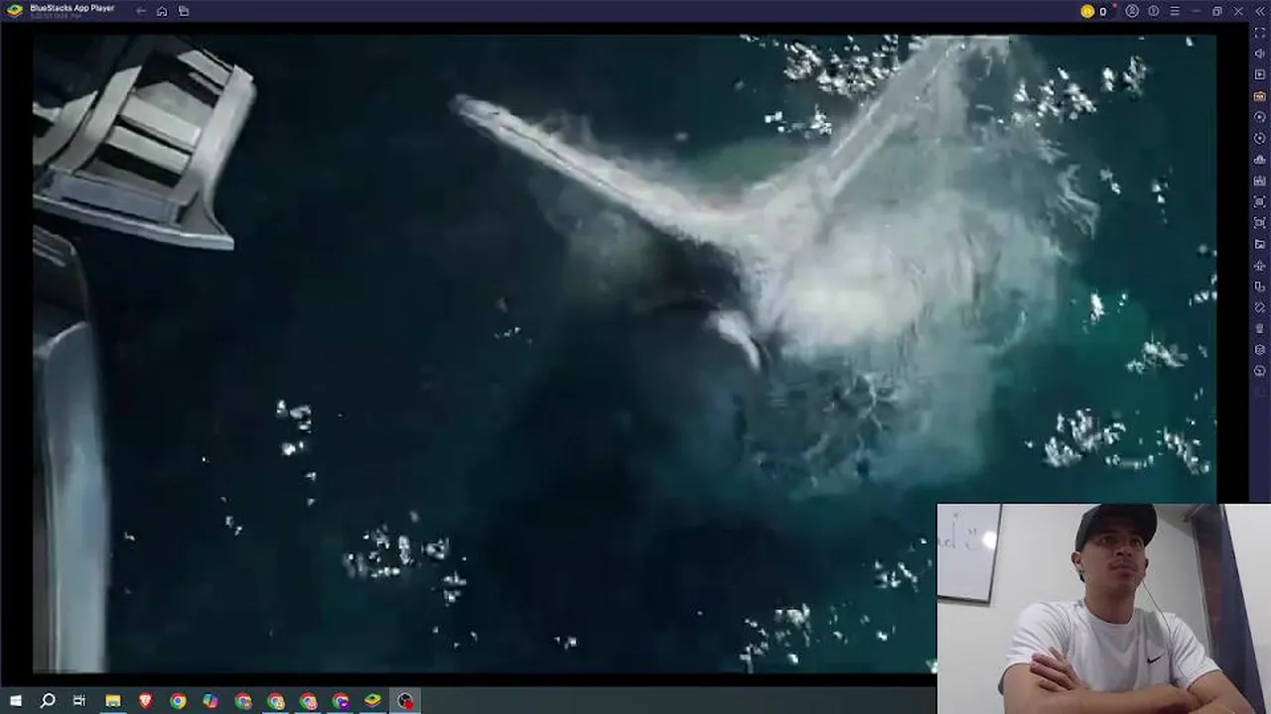The height and width of the screenshot is (714, 1271).
Task: Open the media folder icon in sidebar
Action: (1260, 244)
